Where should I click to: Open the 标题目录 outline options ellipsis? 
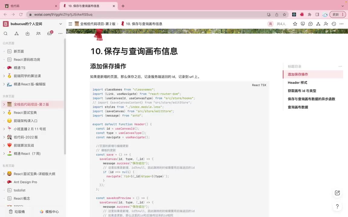[340, 66]
